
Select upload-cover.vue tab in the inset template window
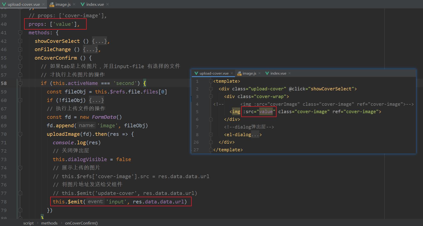click(214, 73)
